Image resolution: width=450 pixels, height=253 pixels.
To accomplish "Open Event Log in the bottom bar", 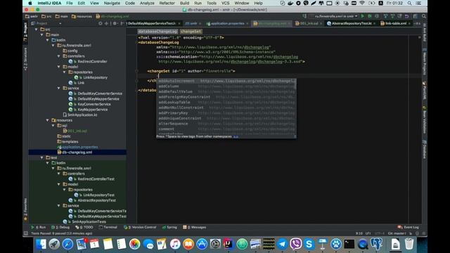I will [x=409, y=227].
